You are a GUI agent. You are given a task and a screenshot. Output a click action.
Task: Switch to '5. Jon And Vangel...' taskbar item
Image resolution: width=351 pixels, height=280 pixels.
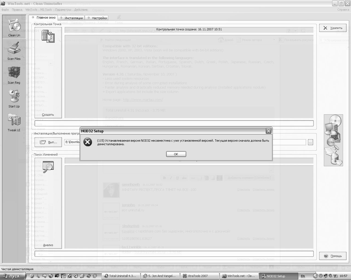160,276
